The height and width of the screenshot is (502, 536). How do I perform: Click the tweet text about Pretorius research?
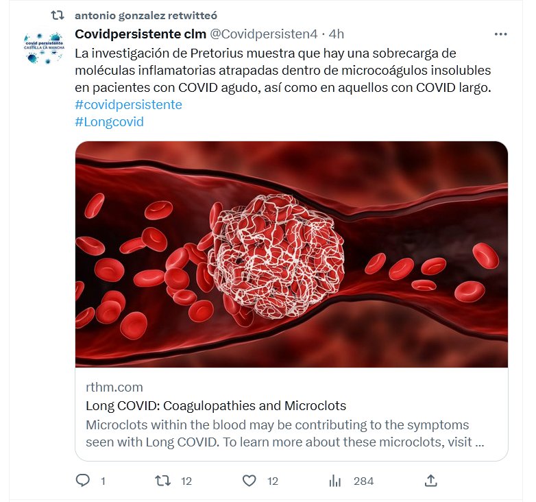tap(282, 71)
